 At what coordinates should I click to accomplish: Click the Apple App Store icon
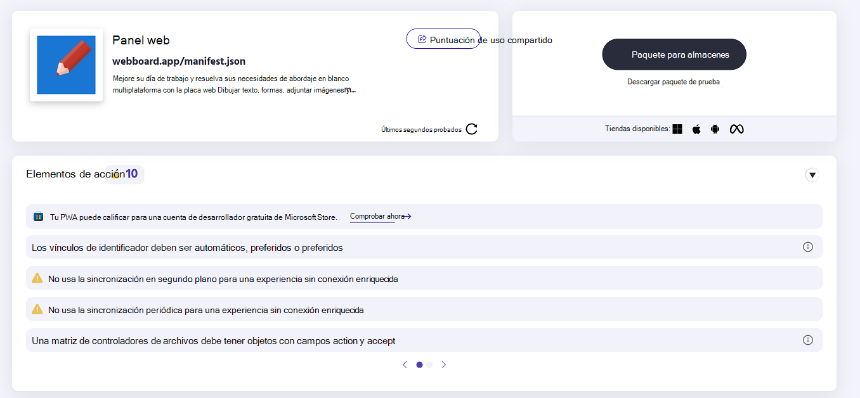tap(696, 129)
